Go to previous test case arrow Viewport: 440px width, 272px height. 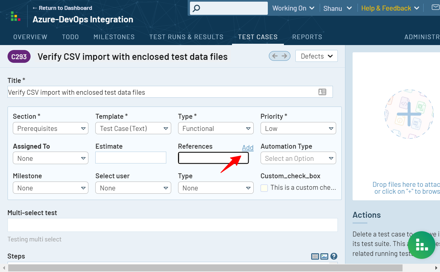pos(275,56)
